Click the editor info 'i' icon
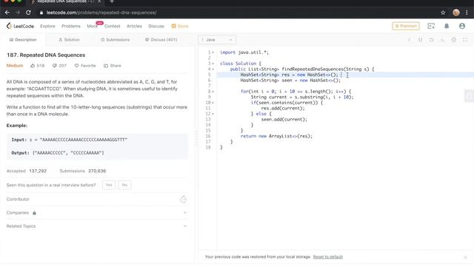Image resolution: width=474 pixels, height=266 pixels. pyautogui.click(x=410, y=40)
